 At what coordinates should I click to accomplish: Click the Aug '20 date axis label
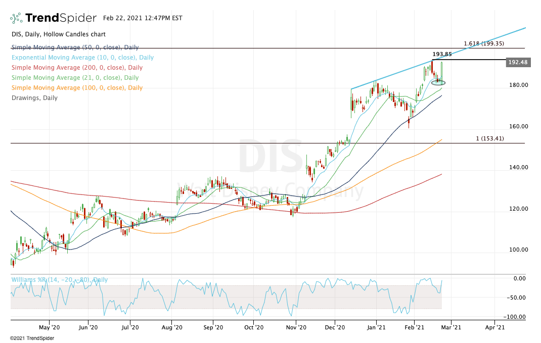[171, 327]
